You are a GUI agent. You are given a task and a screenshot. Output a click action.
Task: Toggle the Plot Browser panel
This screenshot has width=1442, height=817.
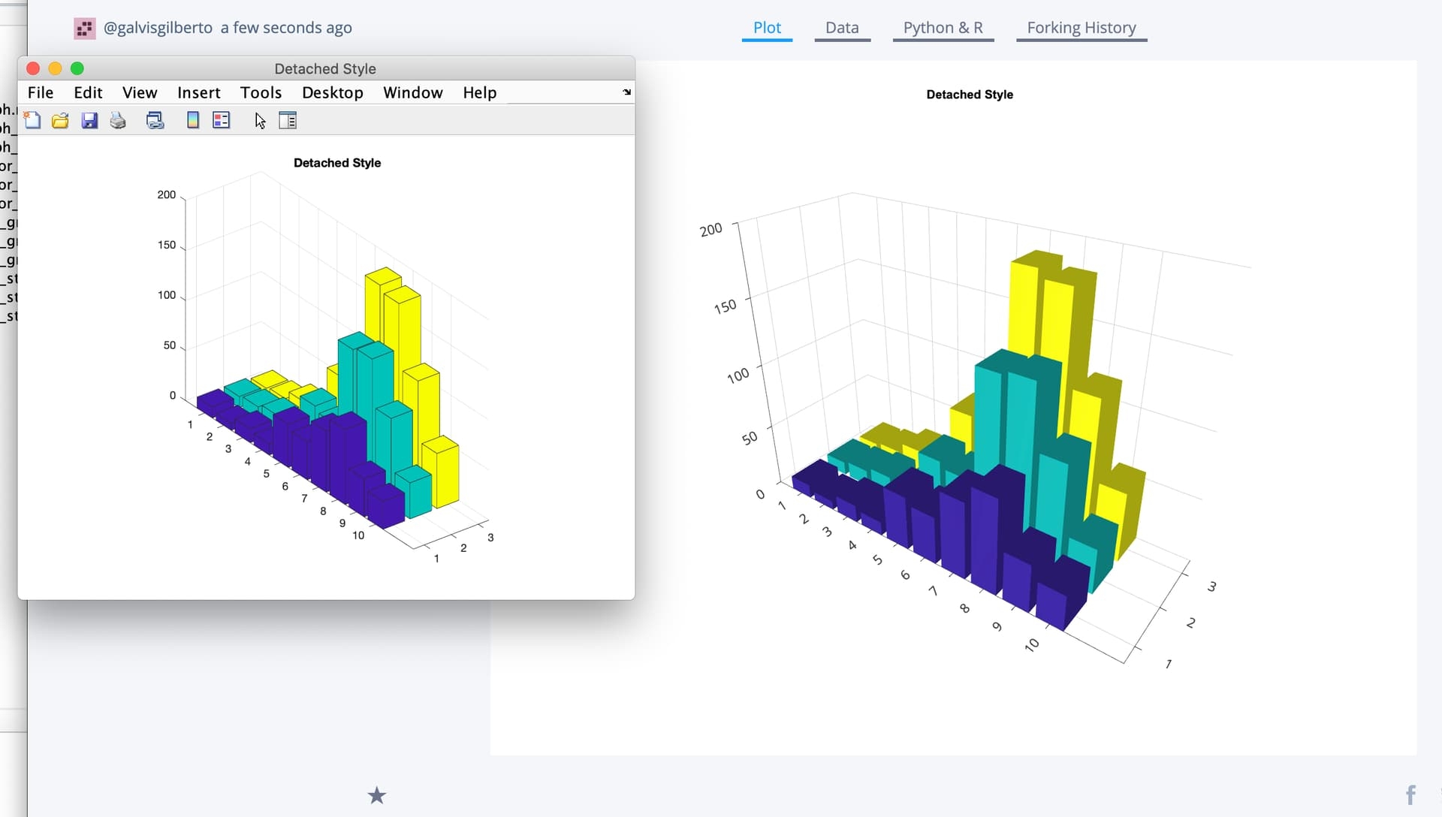[x=288, y=120]
